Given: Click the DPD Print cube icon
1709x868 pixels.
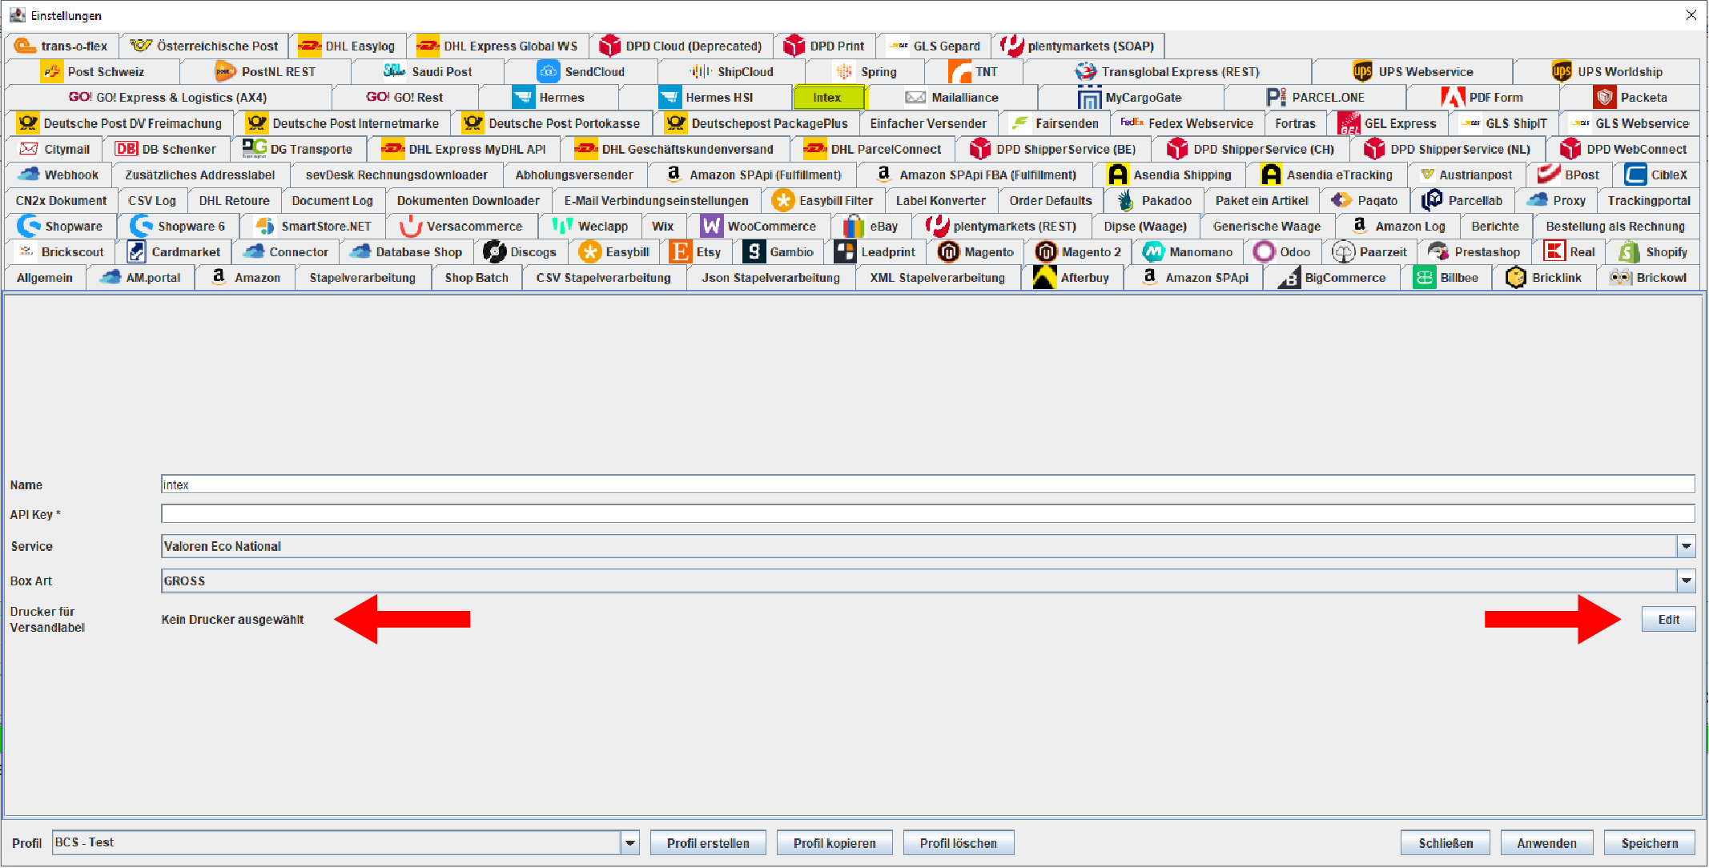Looking at the screenshot, I should [x=794, y=46].
